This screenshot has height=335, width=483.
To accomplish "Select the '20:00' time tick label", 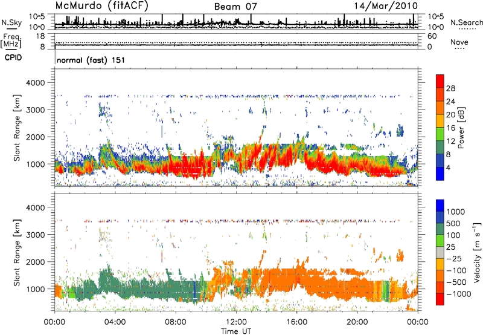I will click(x=357, y=322).
